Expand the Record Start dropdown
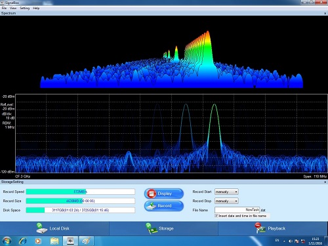This screenshot has width=328, height=246. pyautogui.click(x=226, y=192)
